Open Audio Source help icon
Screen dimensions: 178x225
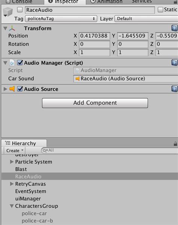(x=174, y=89)
